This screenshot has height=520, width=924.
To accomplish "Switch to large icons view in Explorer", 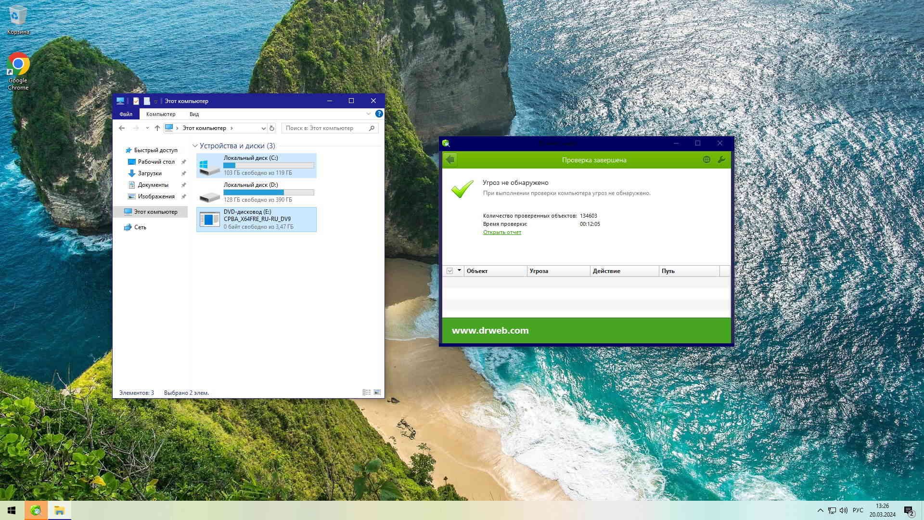I will point(377,392).
